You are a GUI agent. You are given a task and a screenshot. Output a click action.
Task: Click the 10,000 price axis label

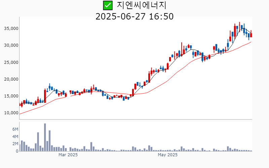pyautogui.click(x=11, y=113)
